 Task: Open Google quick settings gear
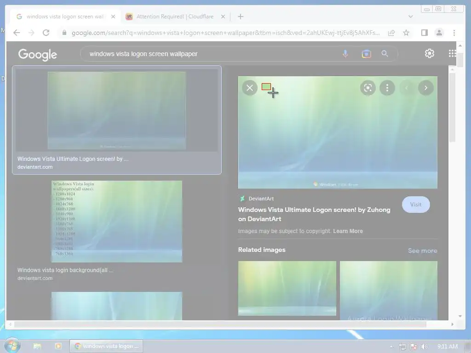tap(430, 53)
